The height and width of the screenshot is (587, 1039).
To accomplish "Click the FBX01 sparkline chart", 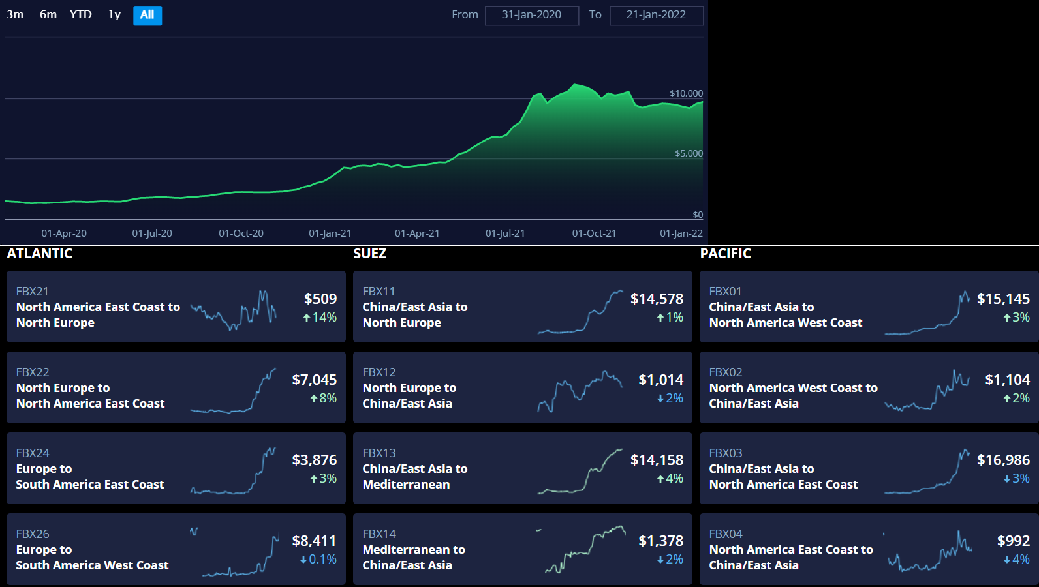I will pos(927,313).
